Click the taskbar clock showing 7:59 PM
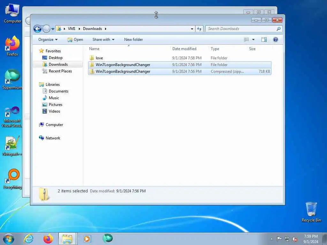Image resolution: width=327 pixels, height=245 pixels. pyautogui.click(x=311, y=239)
